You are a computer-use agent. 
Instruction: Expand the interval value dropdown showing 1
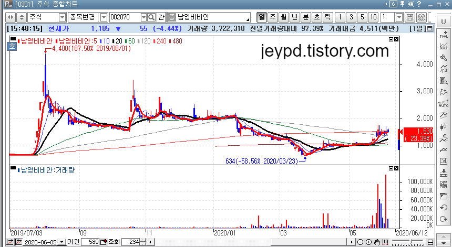coord(399,17)
